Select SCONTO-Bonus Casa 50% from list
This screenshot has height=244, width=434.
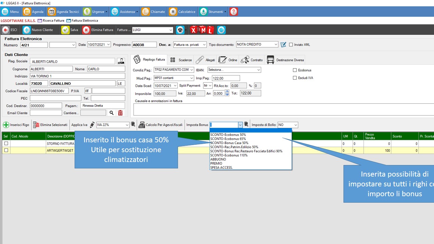(229, 143)
